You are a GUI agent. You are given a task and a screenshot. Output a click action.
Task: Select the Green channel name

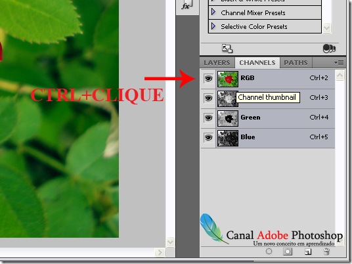pos(250,117)
